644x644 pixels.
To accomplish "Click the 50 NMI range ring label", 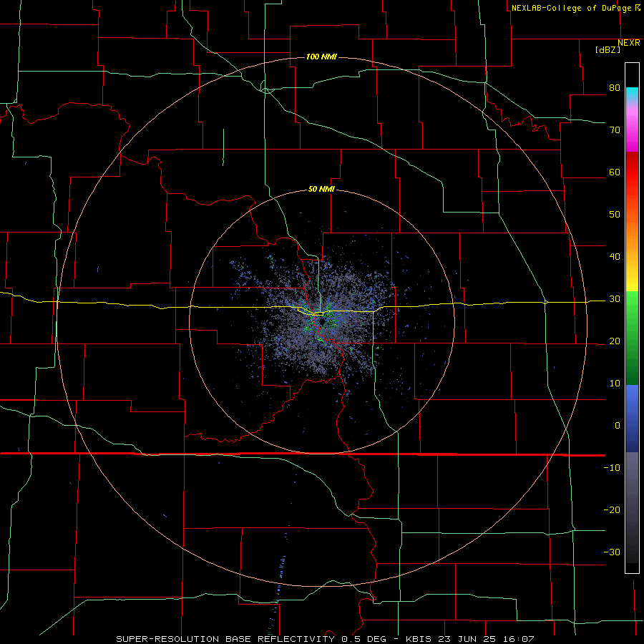I will pos(321,190).
